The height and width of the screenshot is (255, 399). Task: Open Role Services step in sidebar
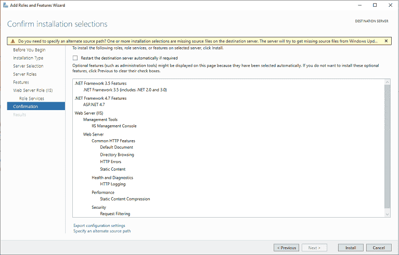32,99
